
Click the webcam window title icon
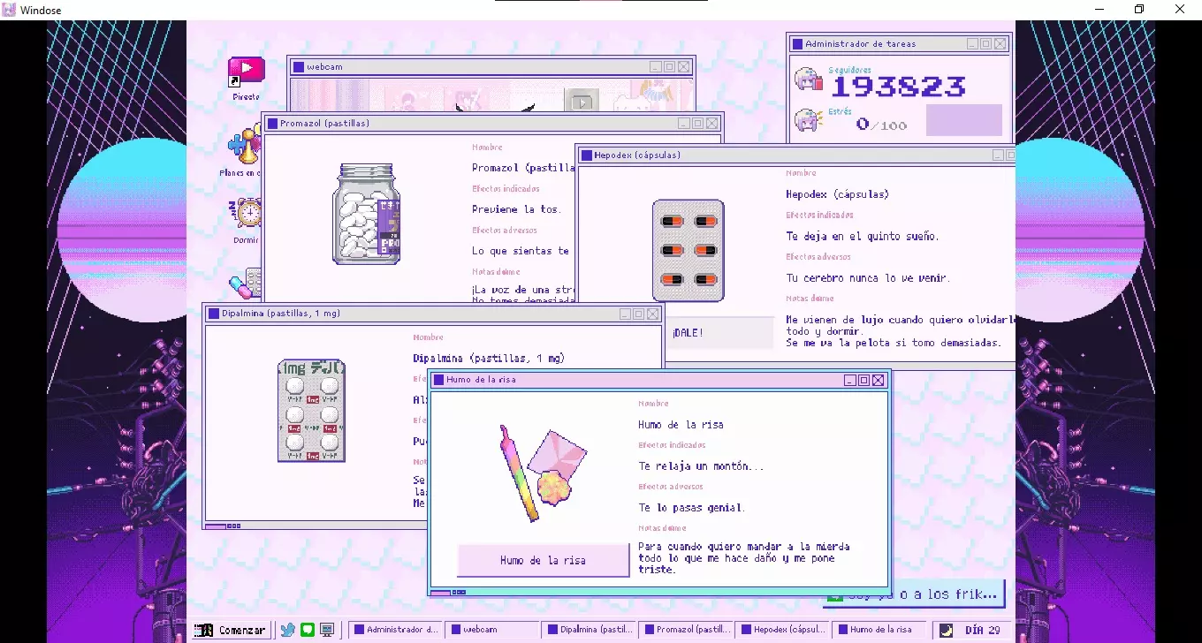click(299, 67)
